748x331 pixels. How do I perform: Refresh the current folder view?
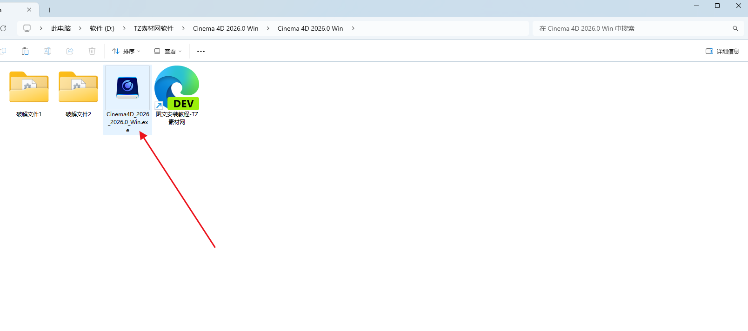click(x=3, y=28)
